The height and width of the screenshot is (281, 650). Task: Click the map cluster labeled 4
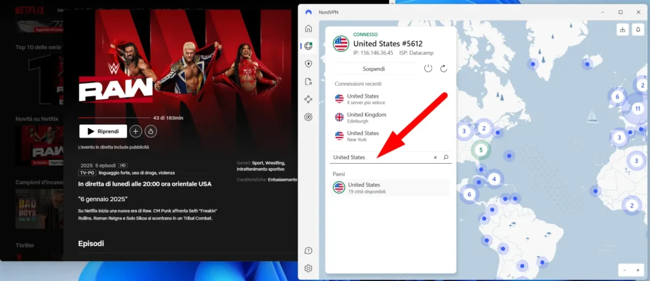(x=494, y=180)
